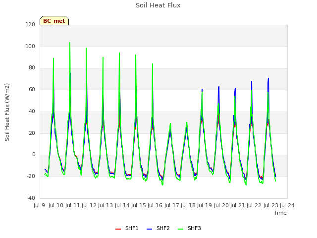Click the 100 y-axis tick label

tap(30, 46)
